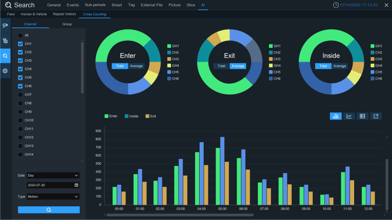Uncheck the CH2 checkbox

(x=20, y=53)
